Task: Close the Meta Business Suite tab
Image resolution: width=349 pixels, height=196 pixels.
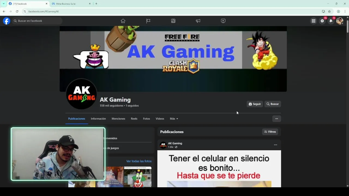Action: 90,4
